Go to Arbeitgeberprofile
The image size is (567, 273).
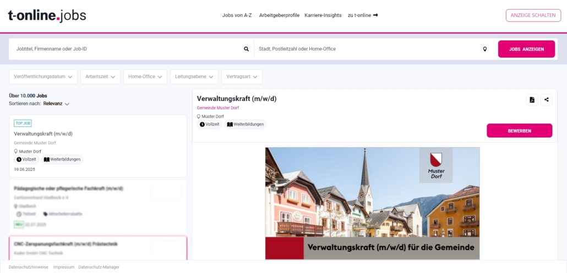(279, 15)
